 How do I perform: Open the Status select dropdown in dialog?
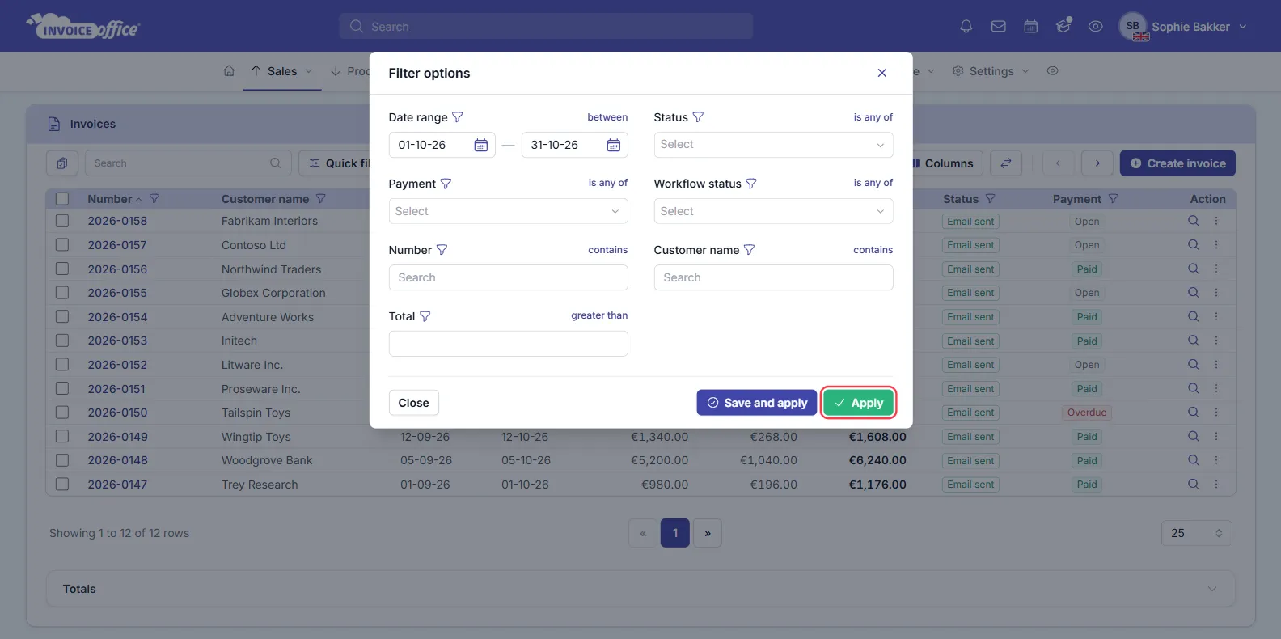click(773, 145)
